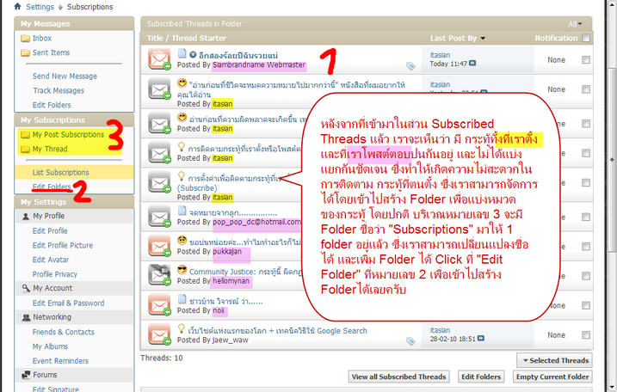Go to last post arrow beside Today 11:47
Viewport: 617px width, 392px height.
[x=472, y=64]
